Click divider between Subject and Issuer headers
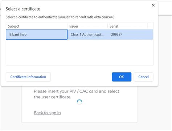172x131 pixels. (x=67, y=26)
